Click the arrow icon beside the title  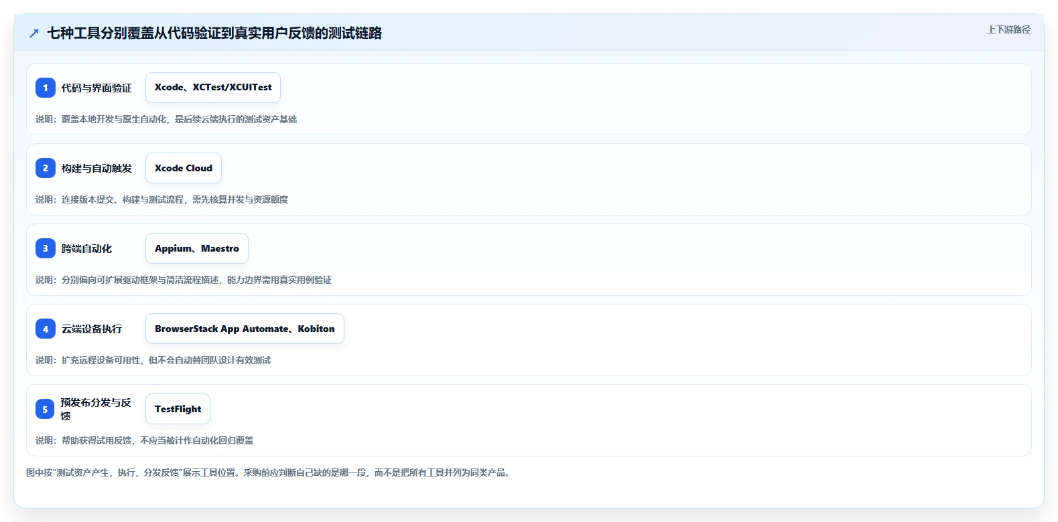(34, 33)
